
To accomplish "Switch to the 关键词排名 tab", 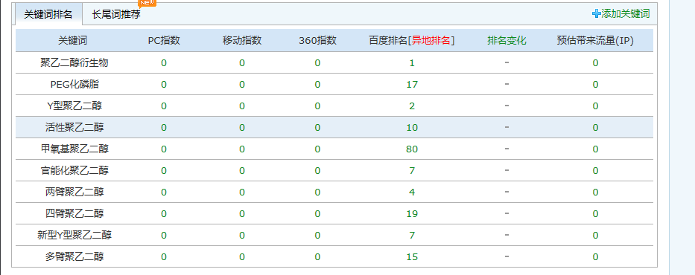I will click(x=48, y=15).
